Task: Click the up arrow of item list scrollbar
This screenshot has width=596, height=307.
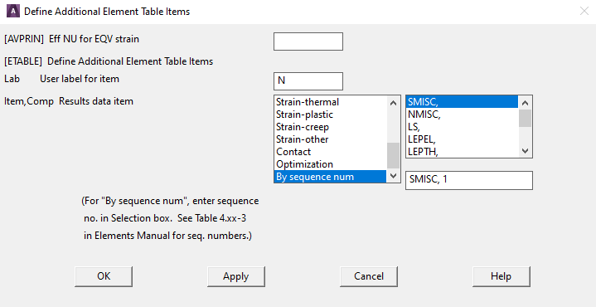Action: coord(394,103)
